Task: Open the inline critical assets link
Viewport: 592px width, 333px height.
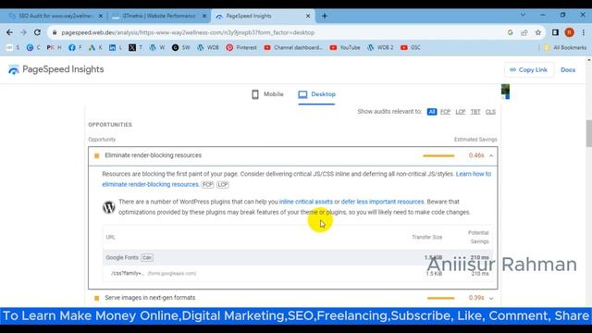Action: pos(306,202)
